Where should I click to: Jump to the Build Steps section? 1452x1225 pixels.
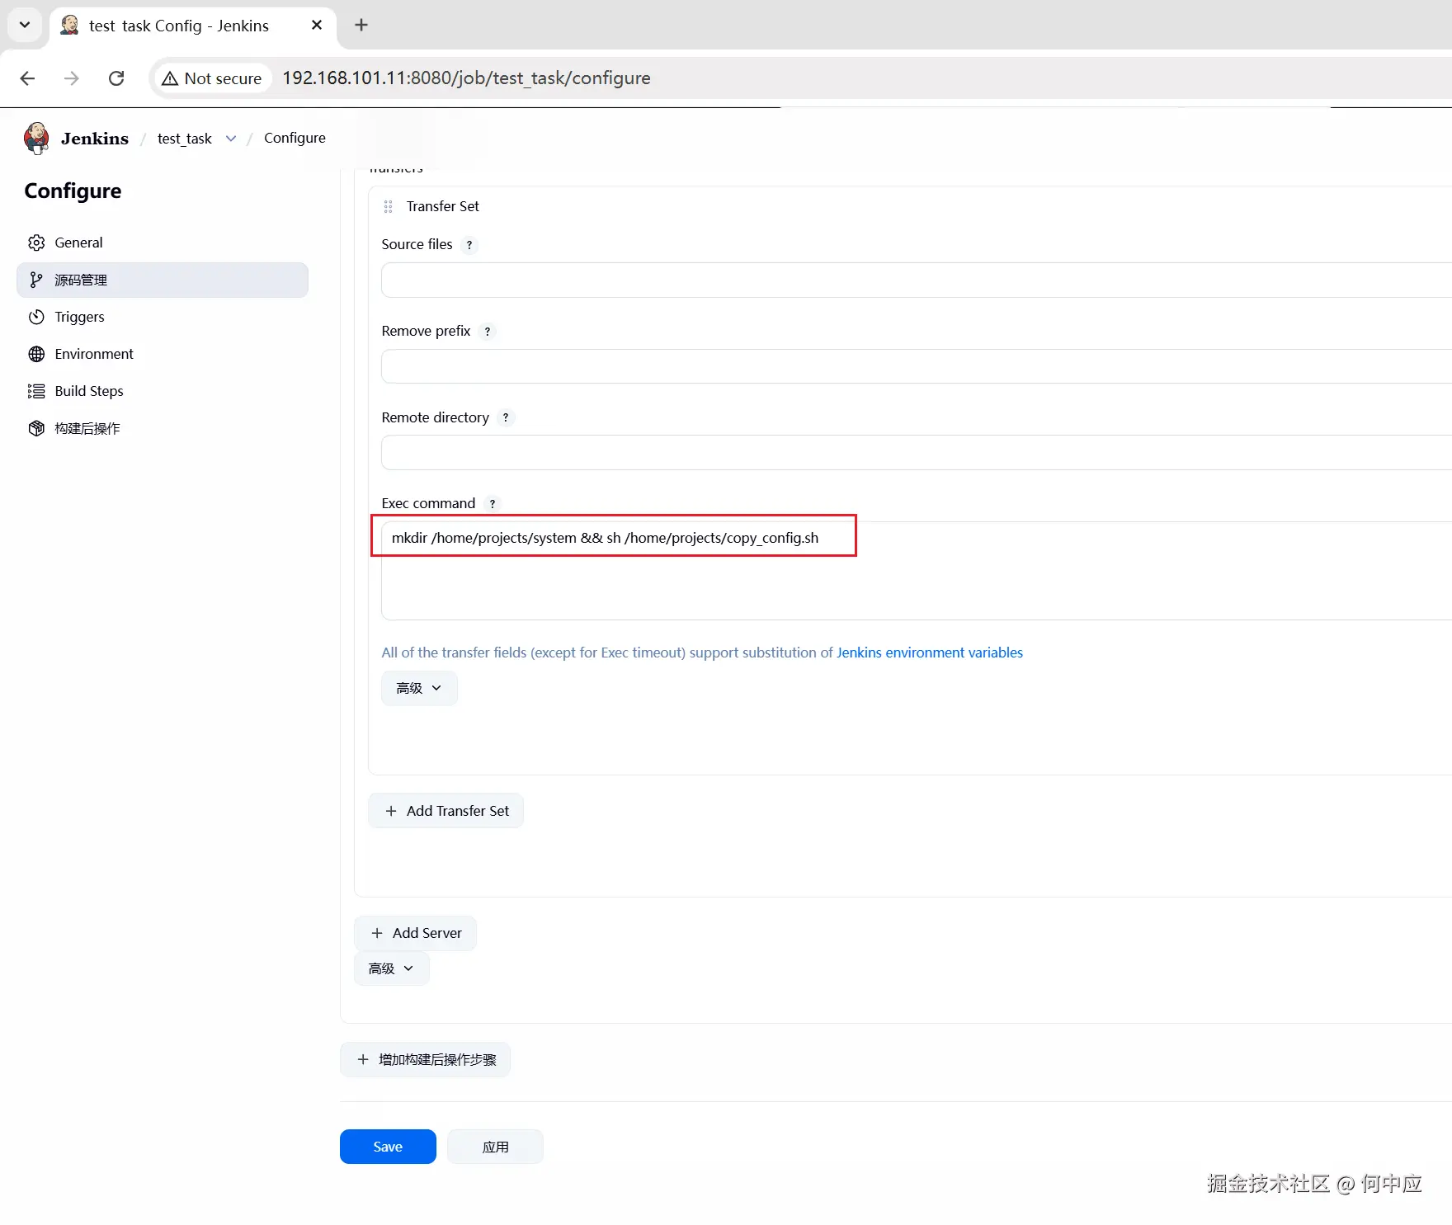[163, 391]
